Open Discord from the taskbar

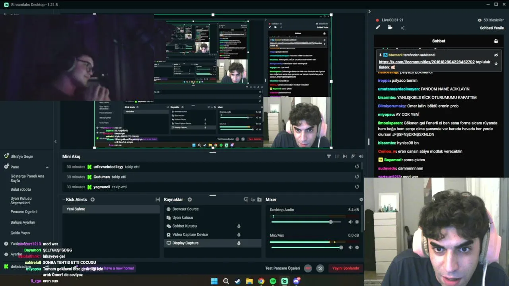pyautogui.click(x=296, y=281)
